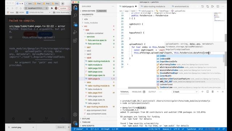Open the Extensions view in the activity bar
The width and height of the screenshot is (232, 131).
[75, 40]
